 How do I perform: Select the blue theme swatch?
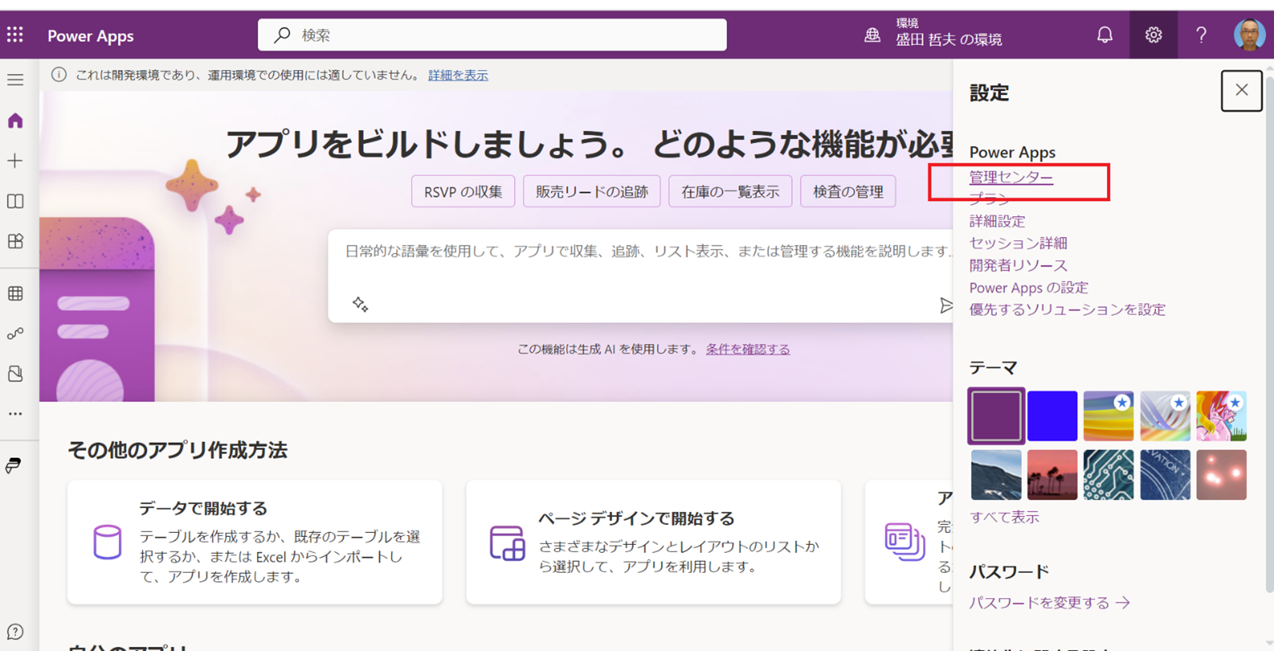(x=1052, y=416)
